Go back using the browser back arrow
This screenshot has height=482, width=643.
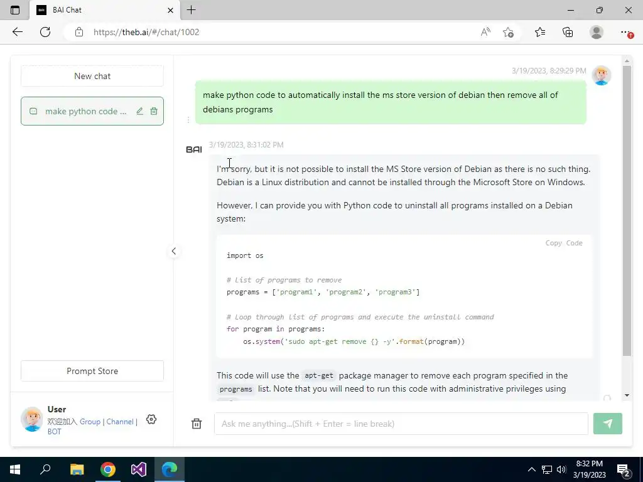[x=17, y=32]
